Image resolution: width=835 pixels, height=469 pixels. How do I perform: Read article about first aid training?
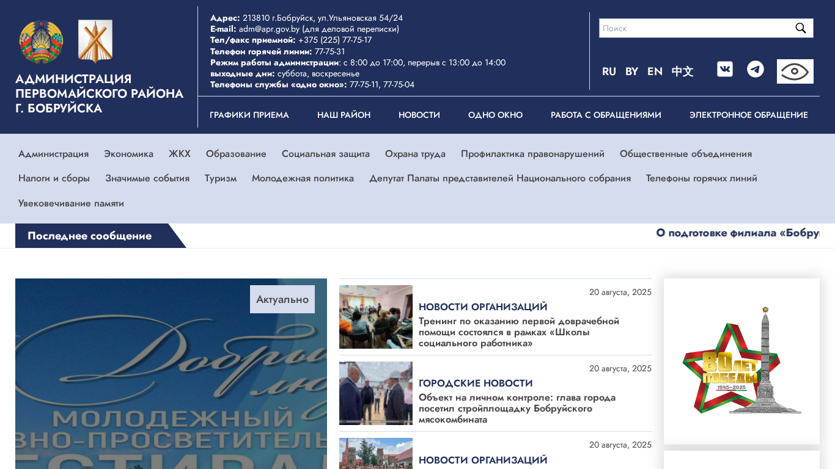(x=519, y=332)
